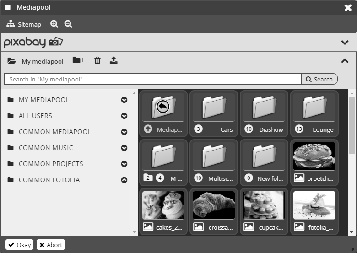Expand COMMON MUSIC tree arrow

point(124,148)
